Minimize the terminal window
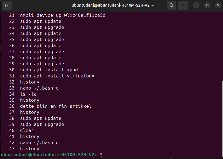Viewport: 223px width, 159px height. [196, 6]
